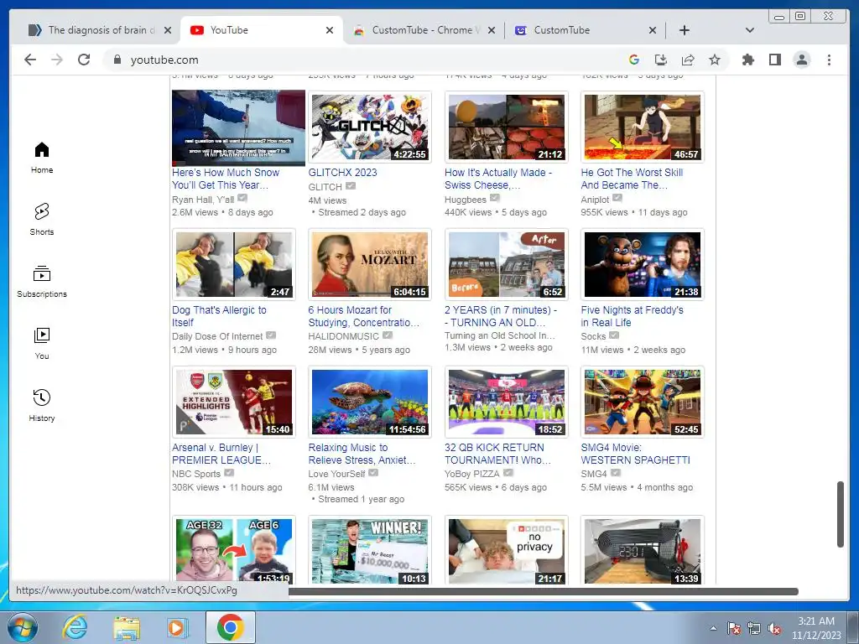Toggle the Chrome side panel icon
This screenshot has height=644, width=859.
tap(774, 60)
